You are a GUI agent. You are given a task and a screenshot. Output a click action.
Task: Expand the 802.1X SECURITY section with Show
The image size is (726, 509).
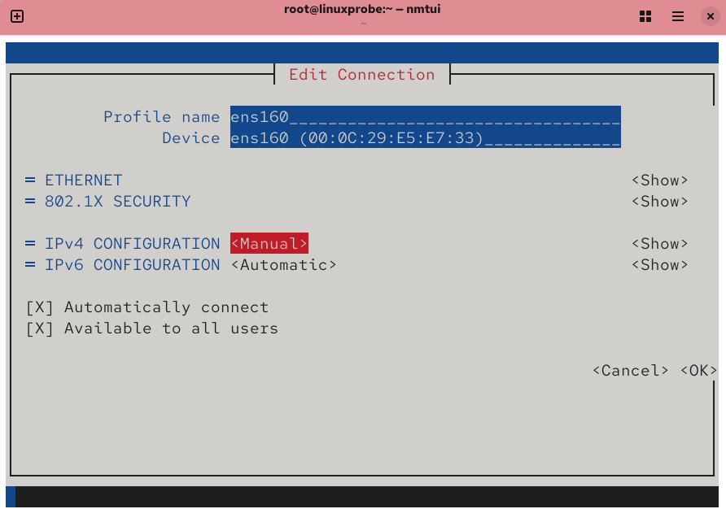coord(659,202)
